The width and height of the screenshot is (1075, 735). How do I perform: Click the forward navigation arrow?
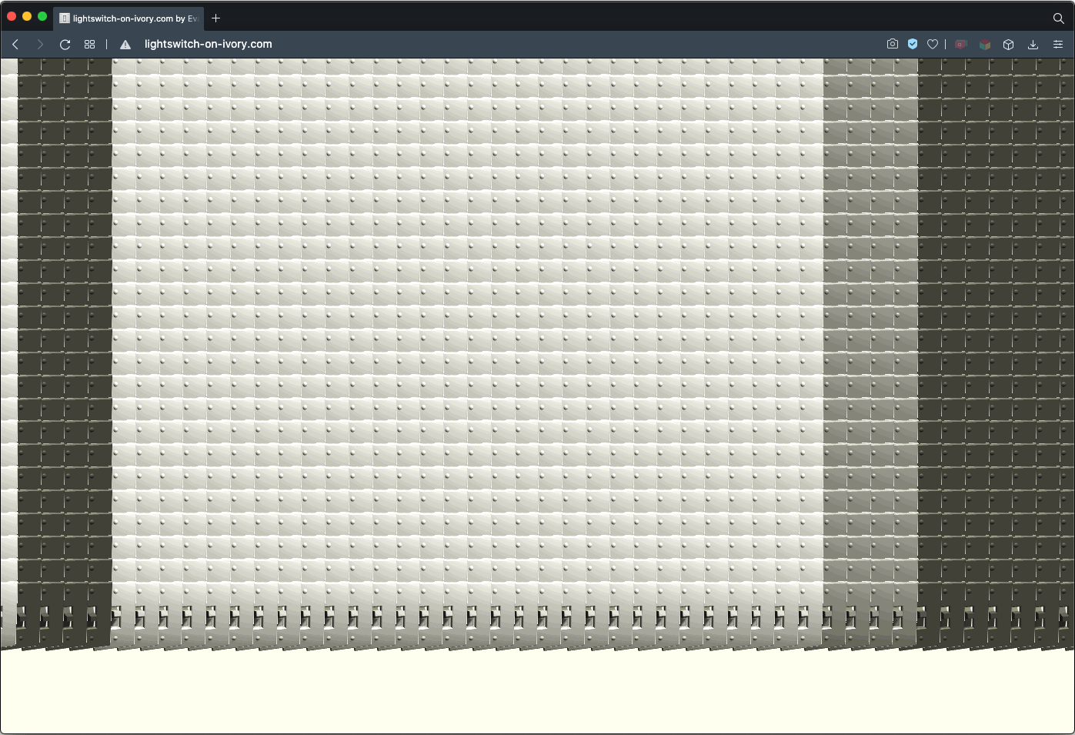point(40,45)
